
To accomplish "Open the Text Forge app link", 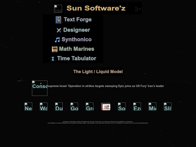I will (78, 20).
